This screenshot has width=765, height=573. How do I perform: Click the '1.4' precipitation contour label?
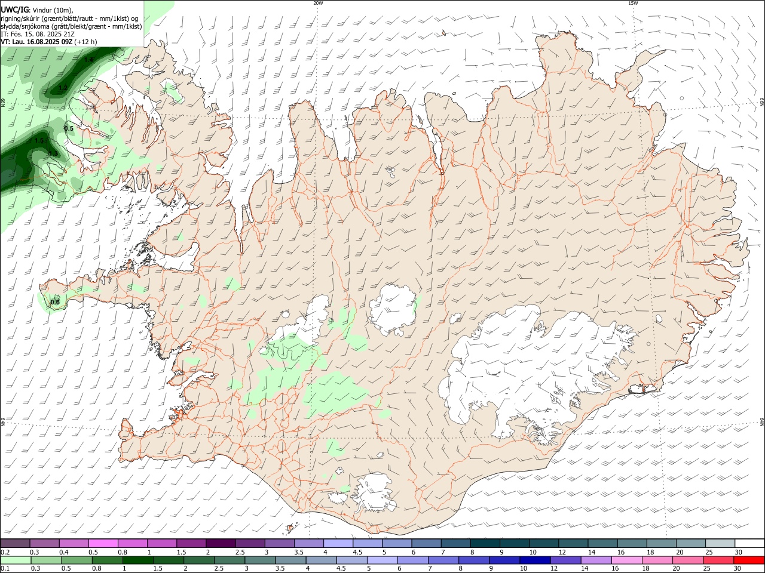tap(88, 60)
